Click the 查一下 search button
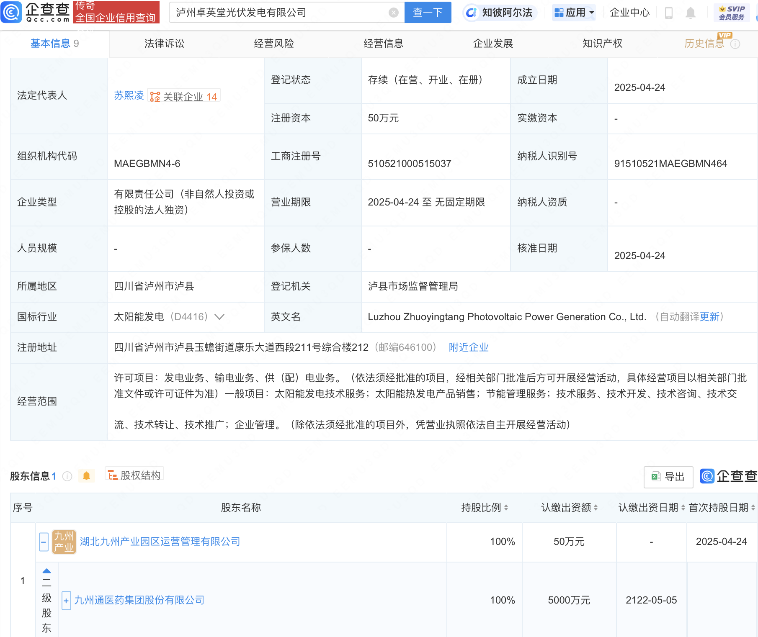Image resolution: width=758 pixels, height=637 pixels. [x=428, y=13]
